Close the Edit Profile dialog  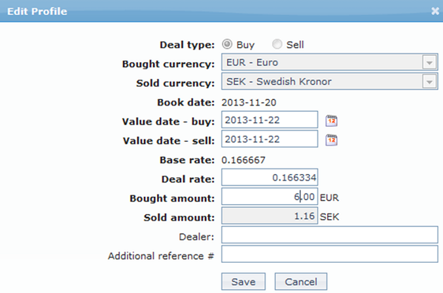point(435,10)
